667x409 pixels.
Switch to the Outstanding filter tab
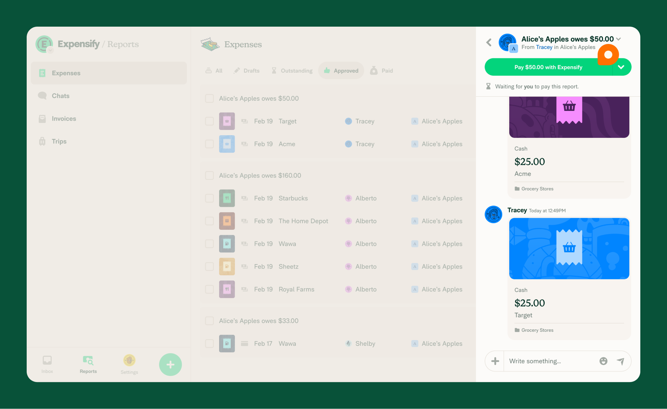[x=292, y=71]
